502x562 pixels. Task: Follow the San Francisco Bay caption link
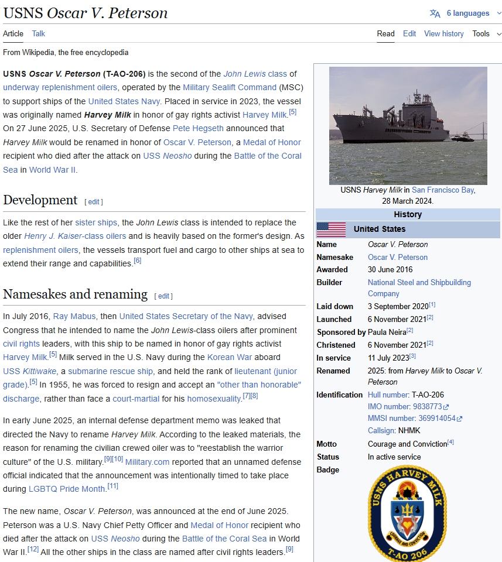[442, 190]
